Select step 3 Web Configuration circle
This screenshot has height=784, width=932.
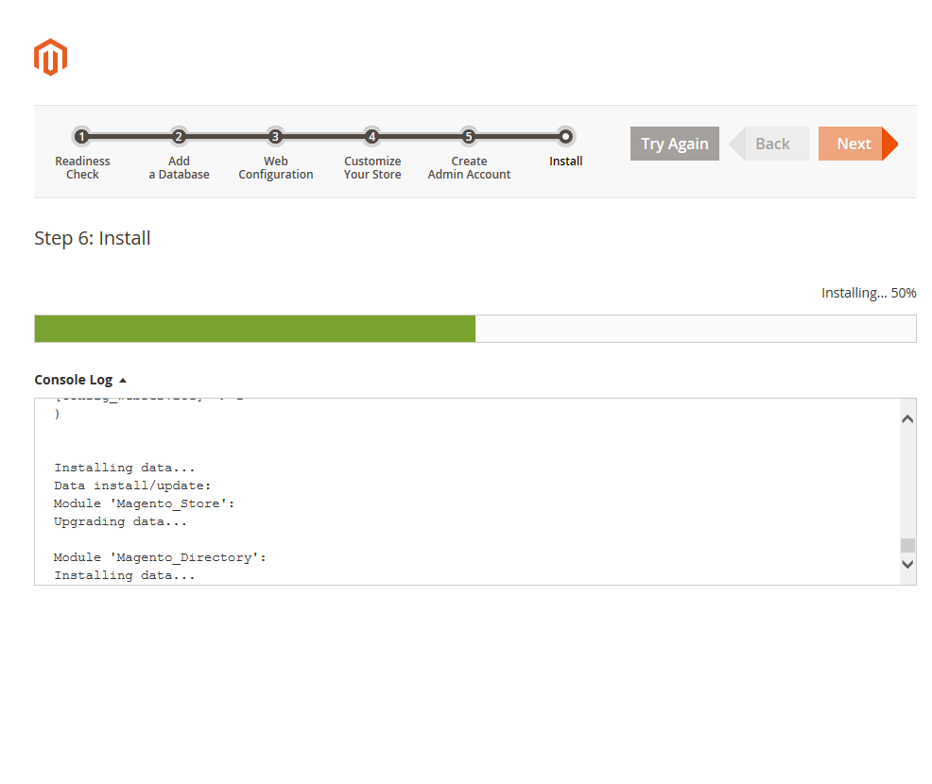click(275, 137)
